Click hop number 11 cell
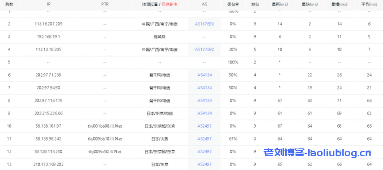The image size is (383, 170). click(x=9, y=139)
